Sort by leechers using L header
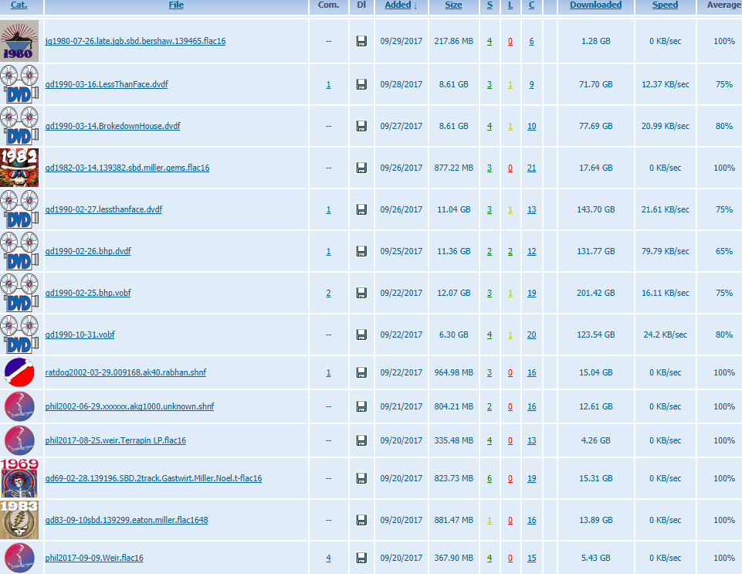Screen dimensions: 742x574 pos(510,5)
